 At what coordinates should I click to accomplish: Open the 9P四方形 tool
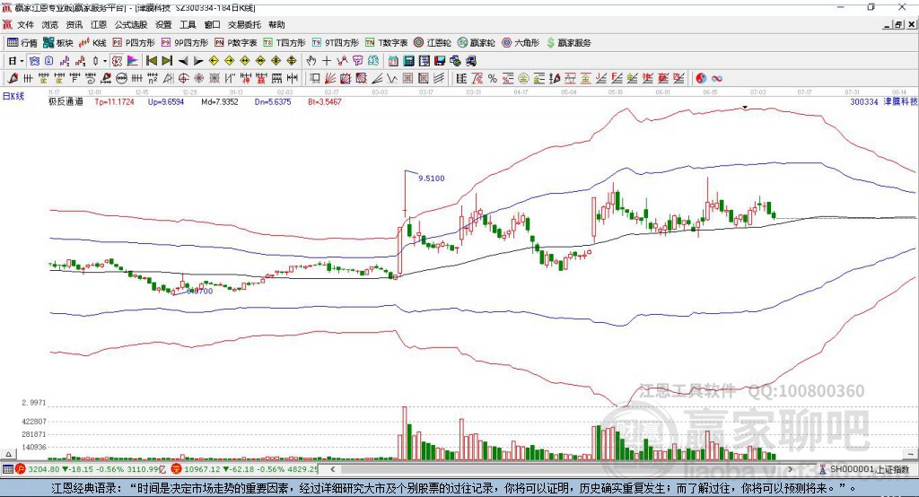click(x=185, y=43)
